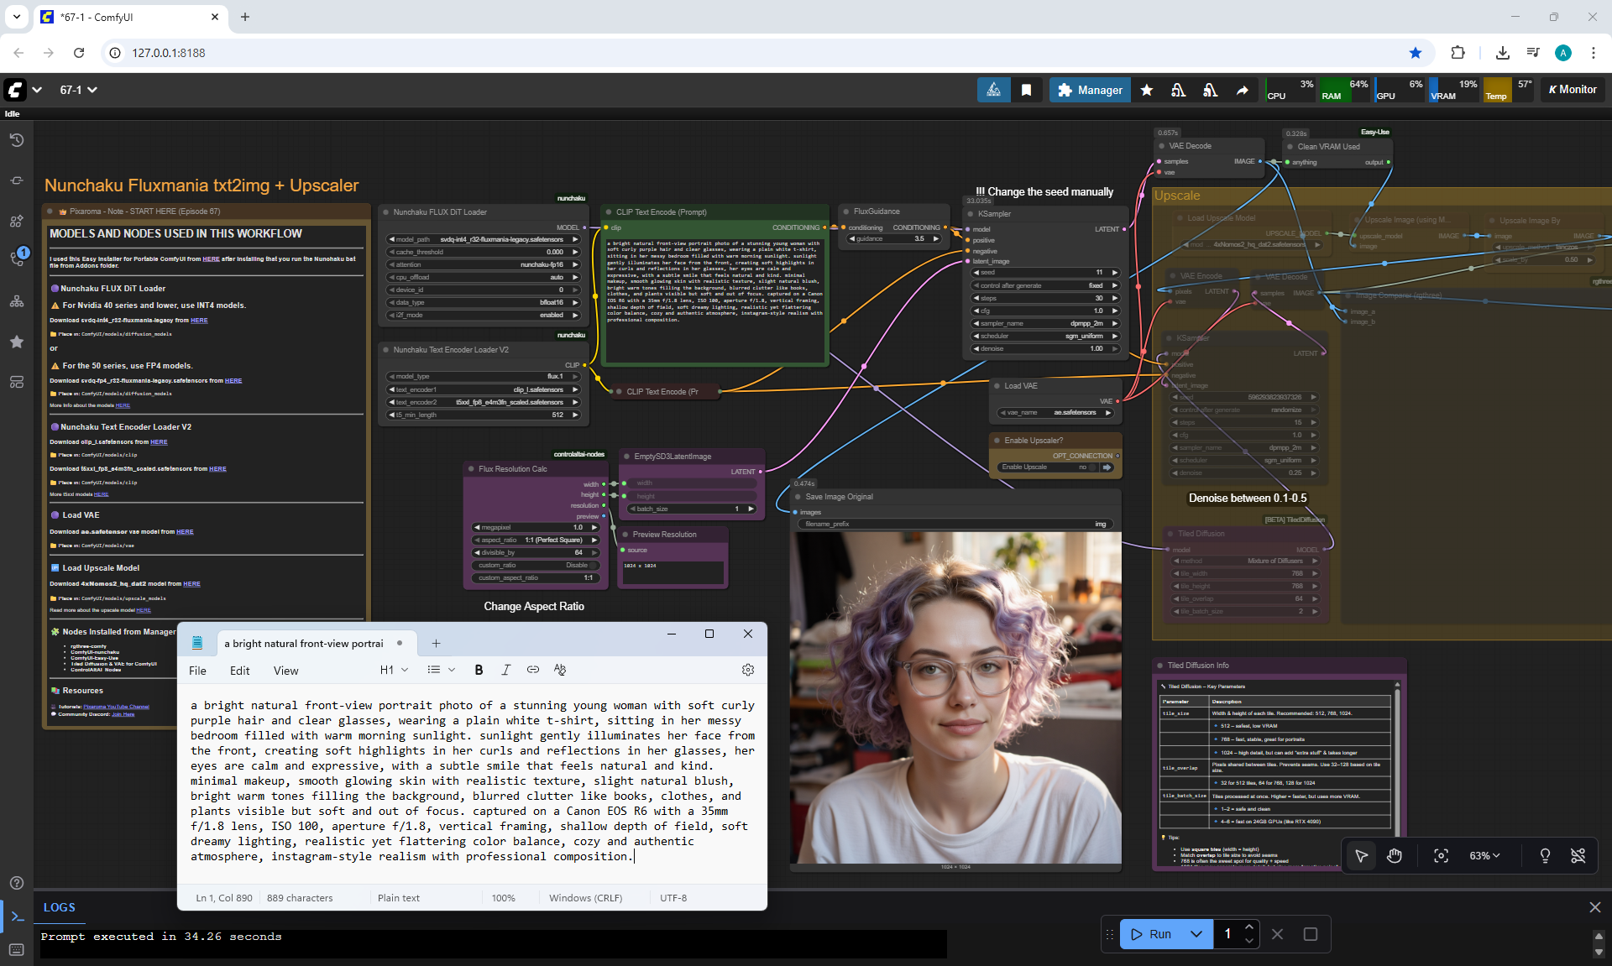Open the 67-1 workflow name dropdown

point(78,90)
